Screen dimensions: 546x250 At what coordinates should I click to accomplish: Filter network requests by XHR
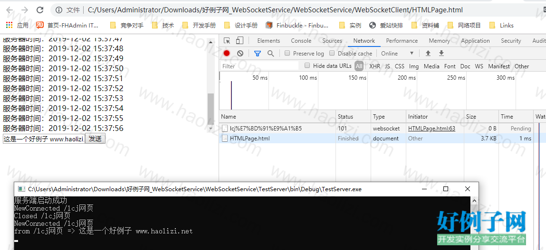[374, 66]
